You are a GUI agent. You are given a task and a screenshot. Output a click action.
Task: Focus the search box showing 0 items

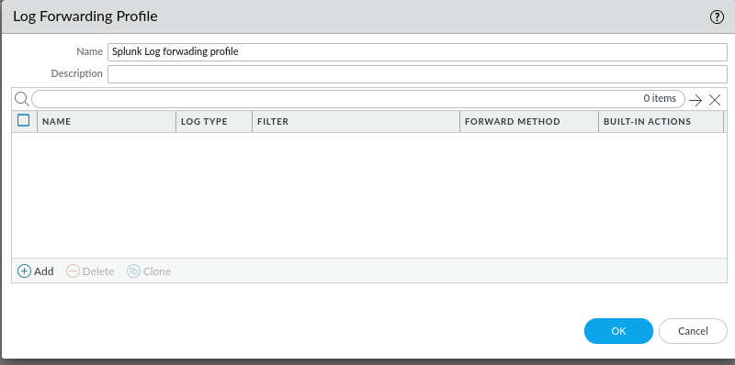358,99
